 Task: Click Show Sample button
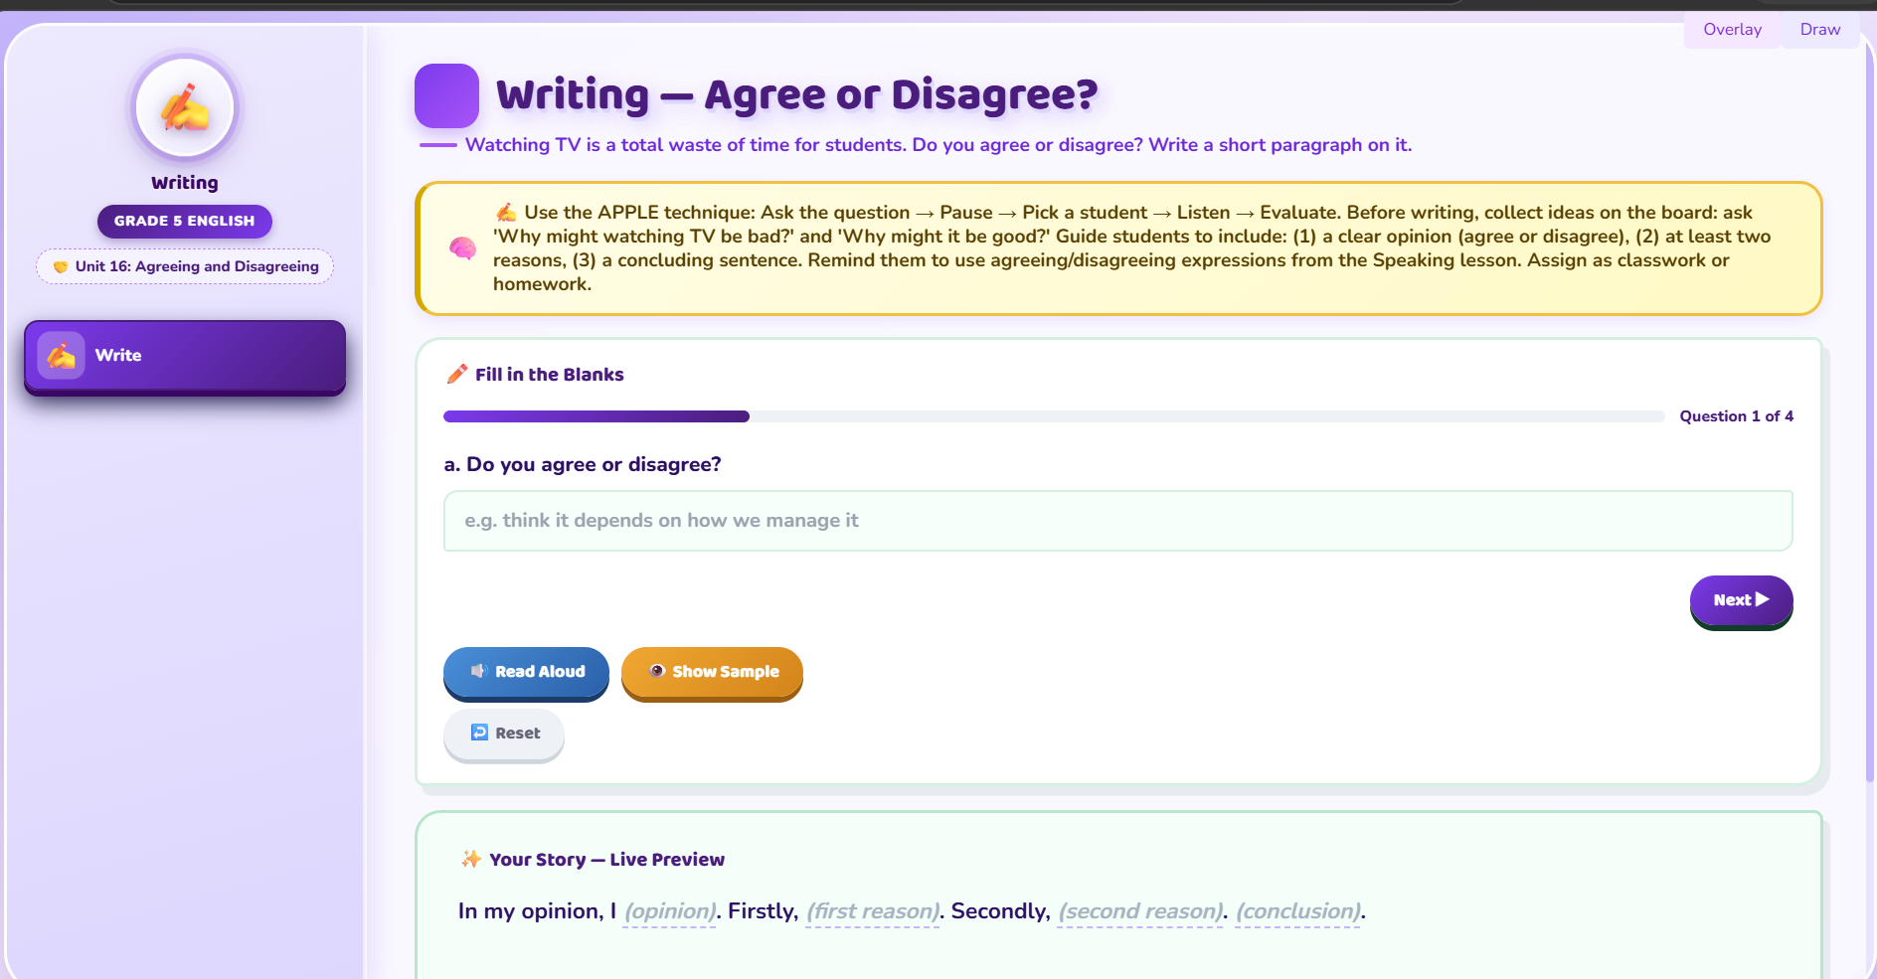pyautogui.click(x=712, y=672)
